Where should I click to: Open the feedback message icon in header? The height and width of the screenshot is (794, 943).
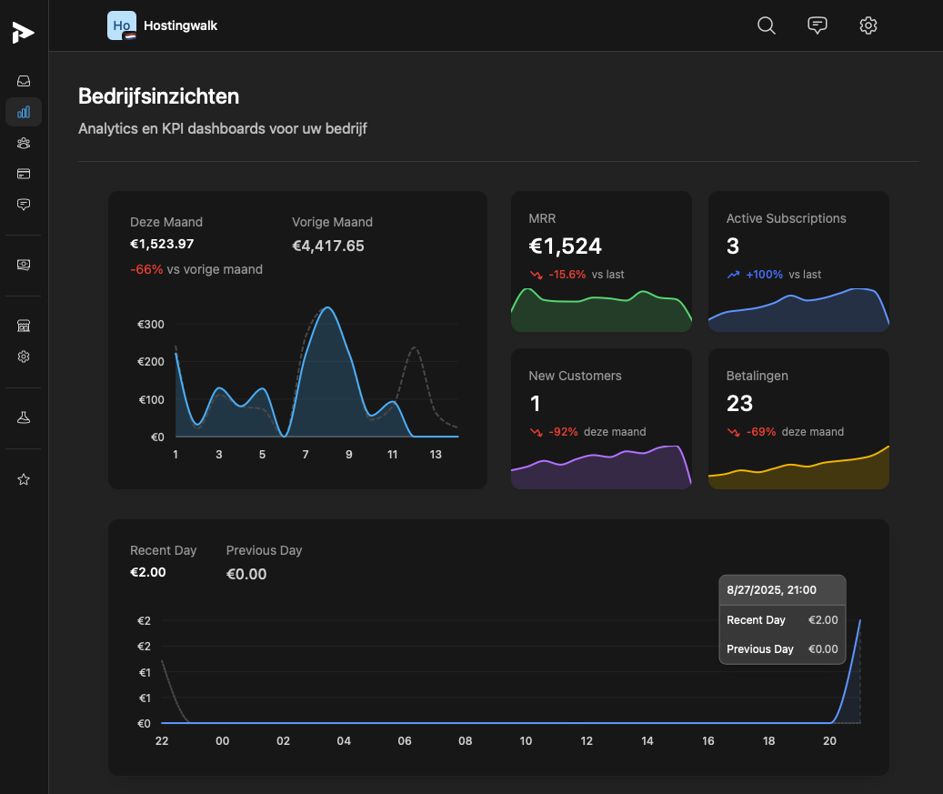[818, 25]
